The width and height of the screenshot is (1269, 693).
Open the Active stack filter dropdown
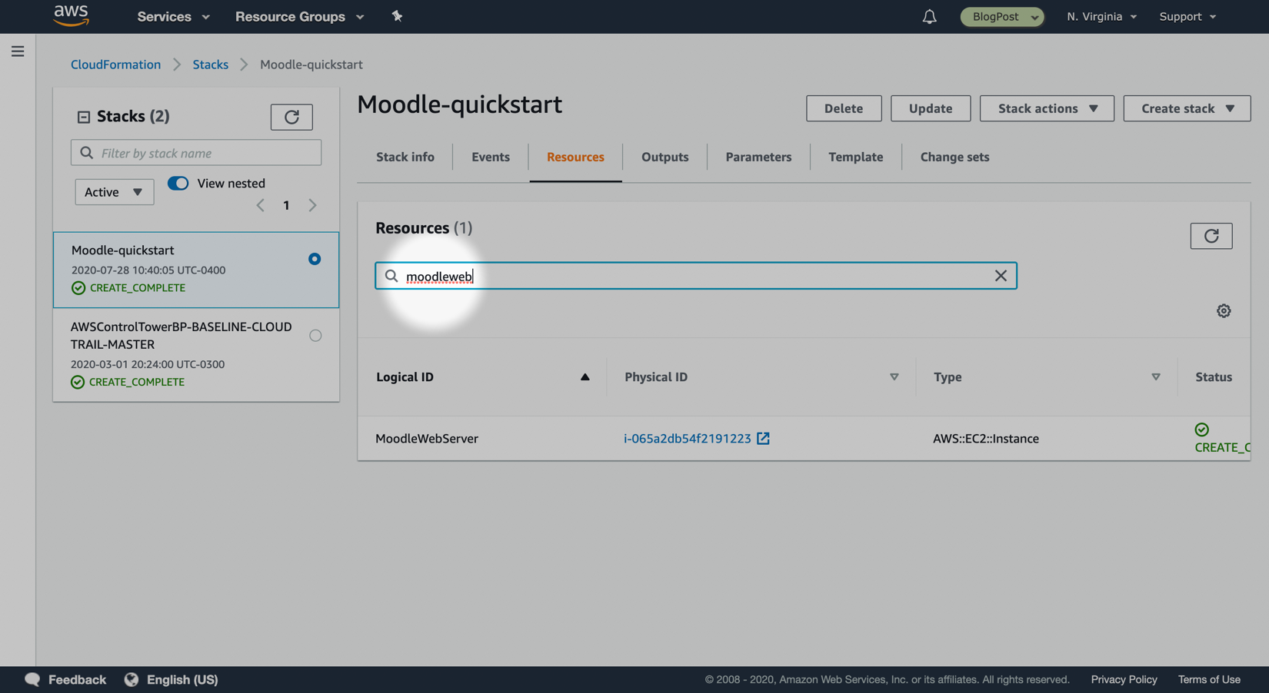coord(114,192)
